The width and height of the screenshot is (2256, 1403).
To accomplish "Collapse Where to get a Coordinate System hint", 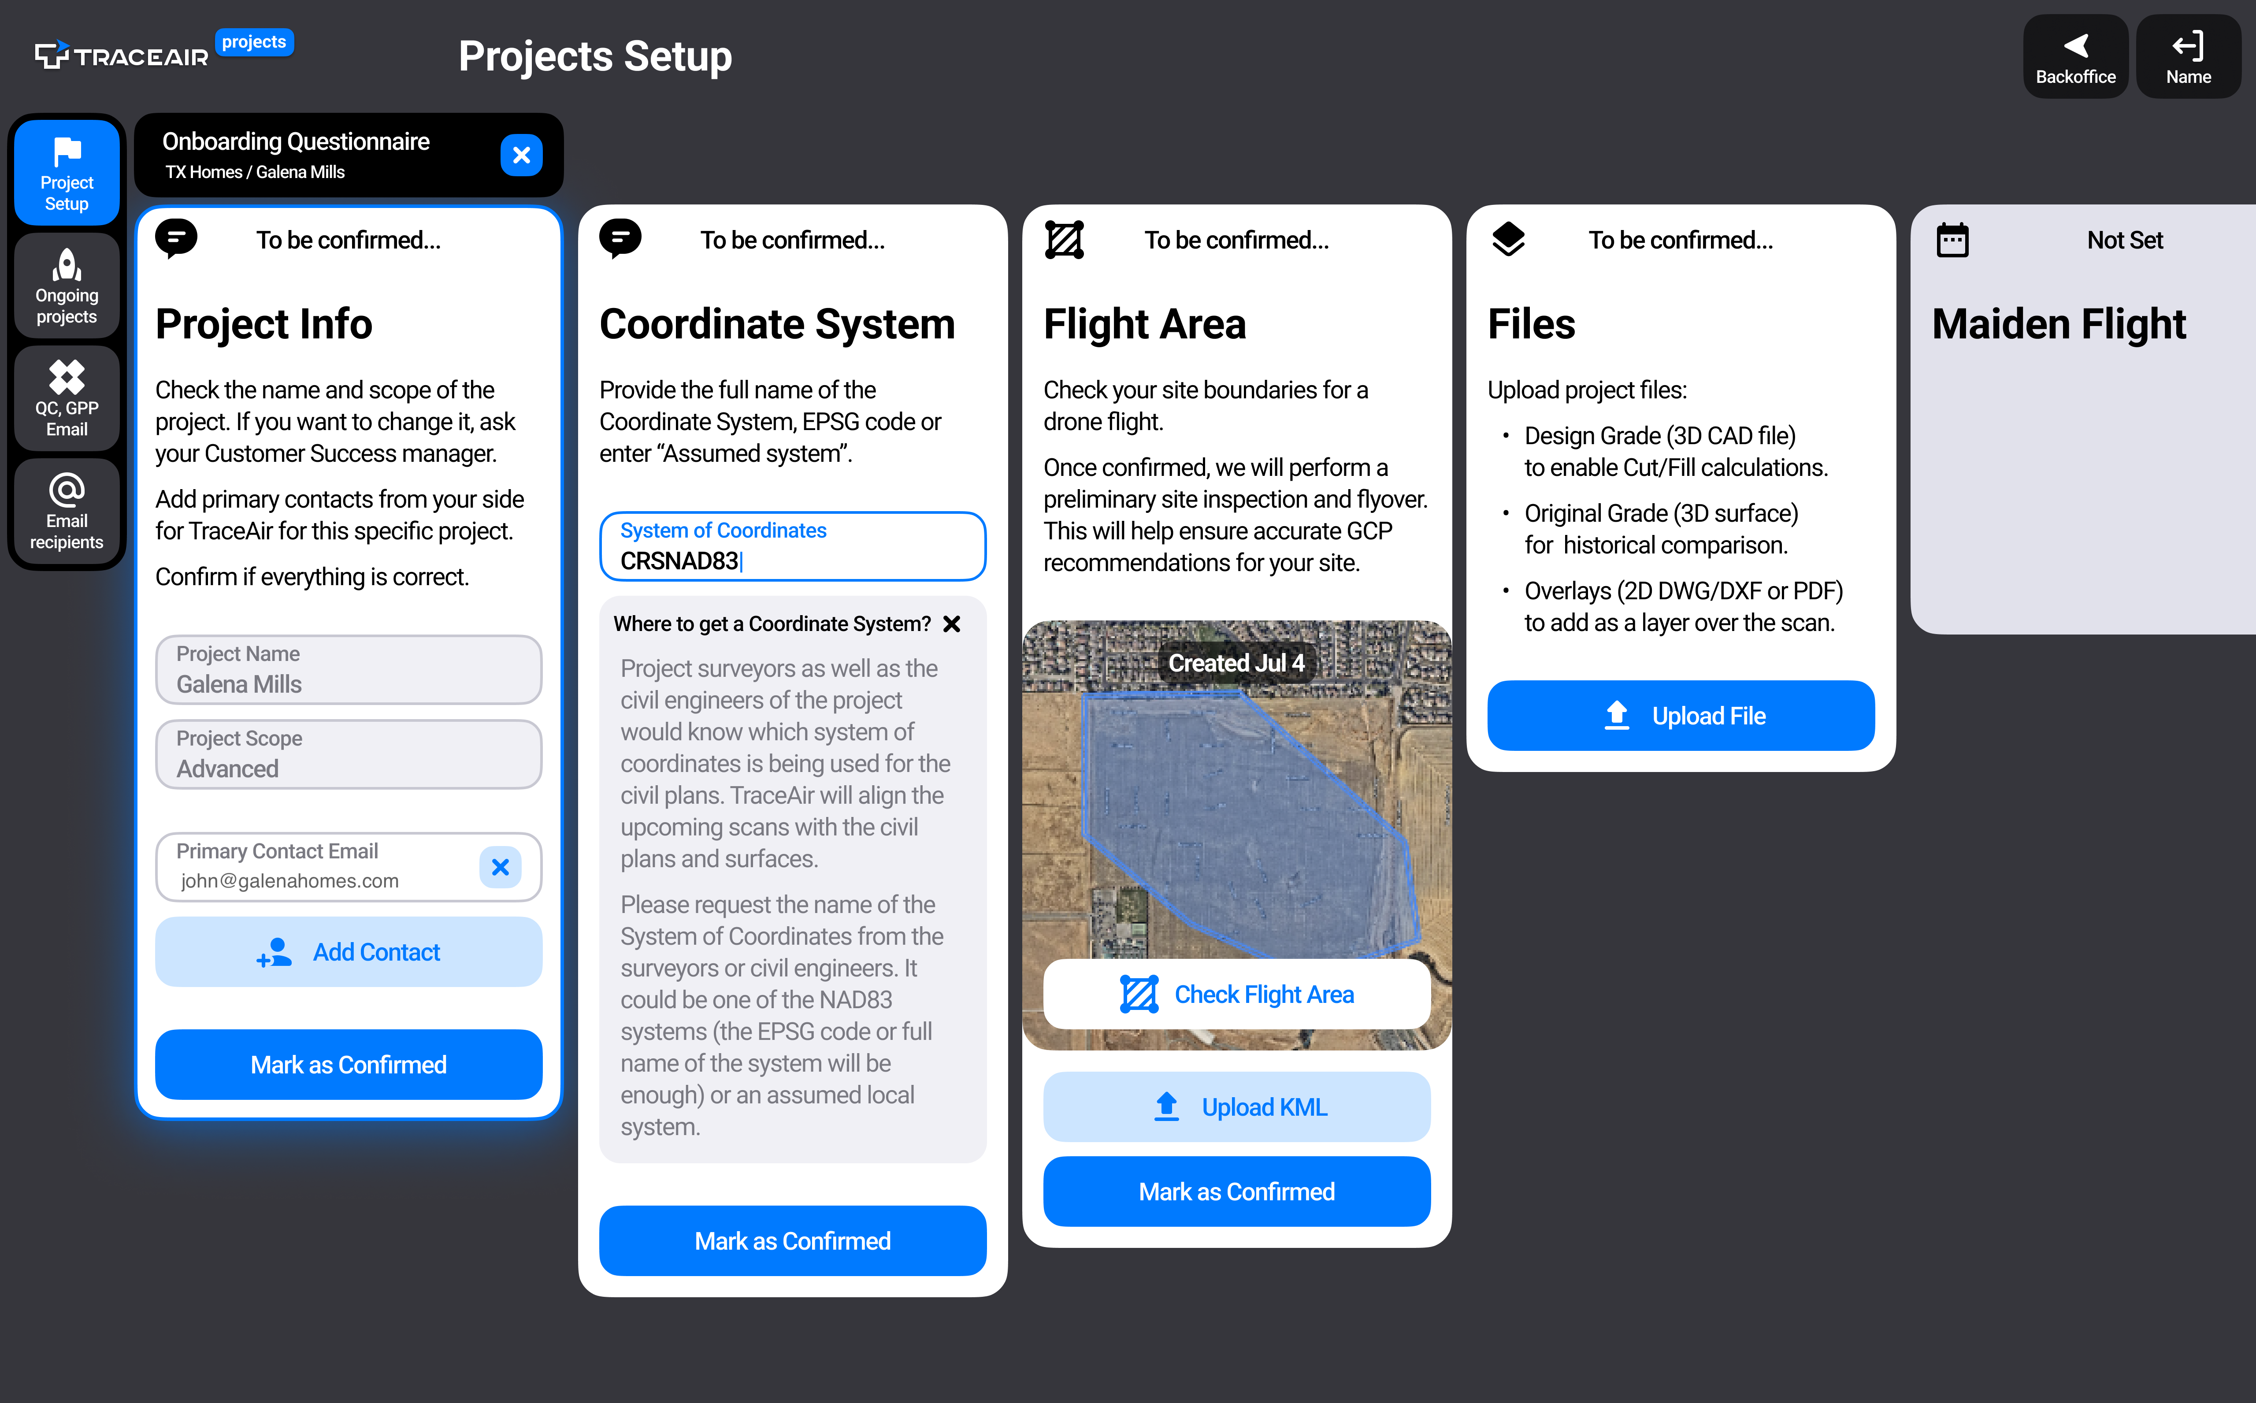I will click(x=952, y=624).
